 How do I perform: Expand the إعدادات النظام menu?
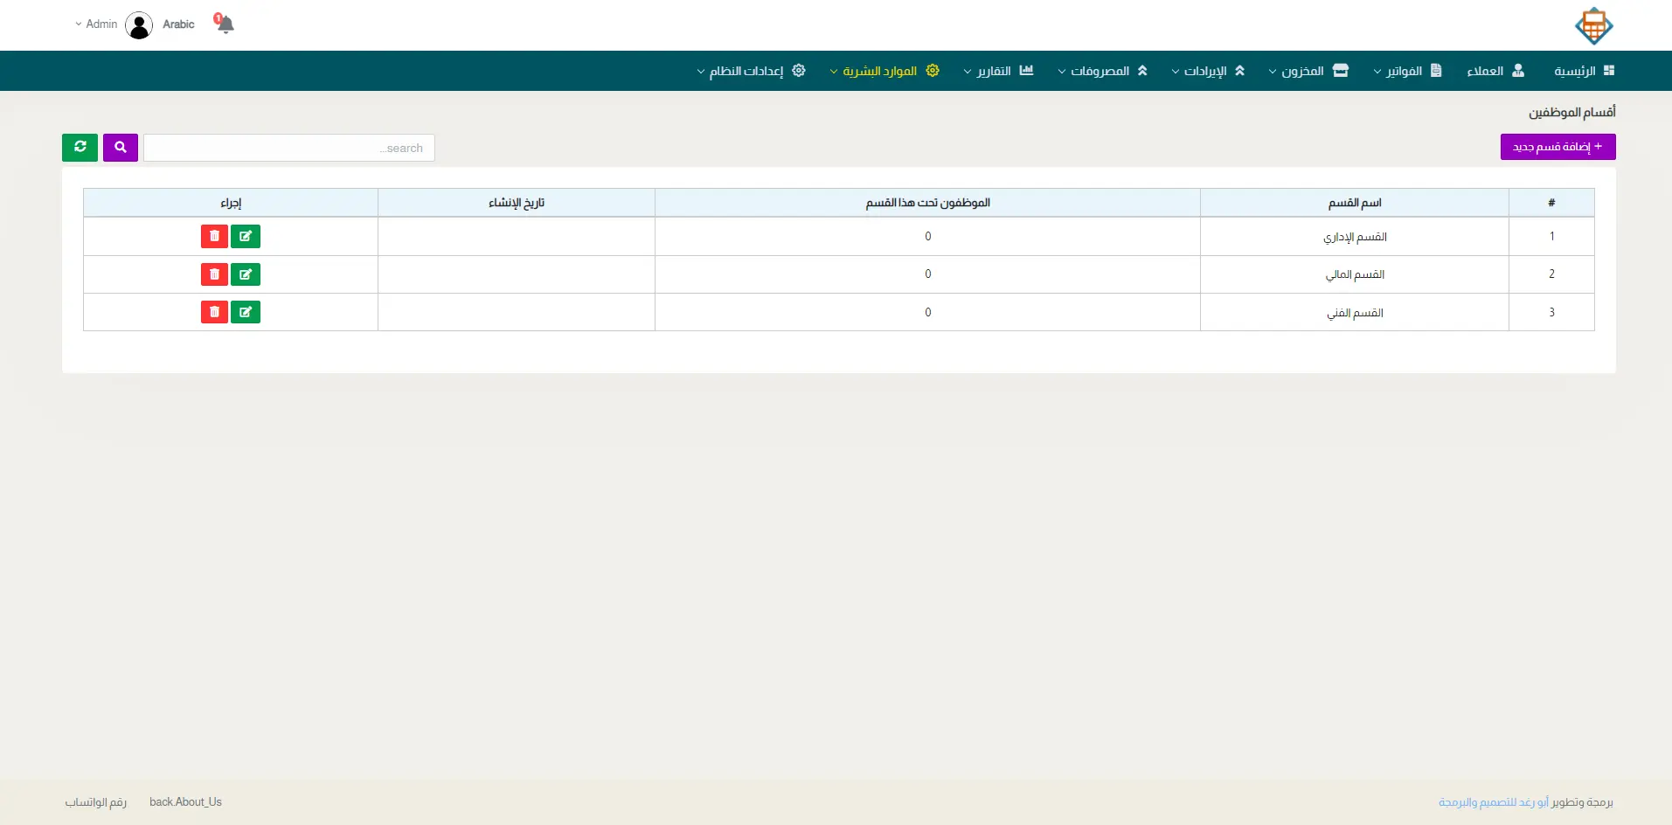click(x=751, y=71)
